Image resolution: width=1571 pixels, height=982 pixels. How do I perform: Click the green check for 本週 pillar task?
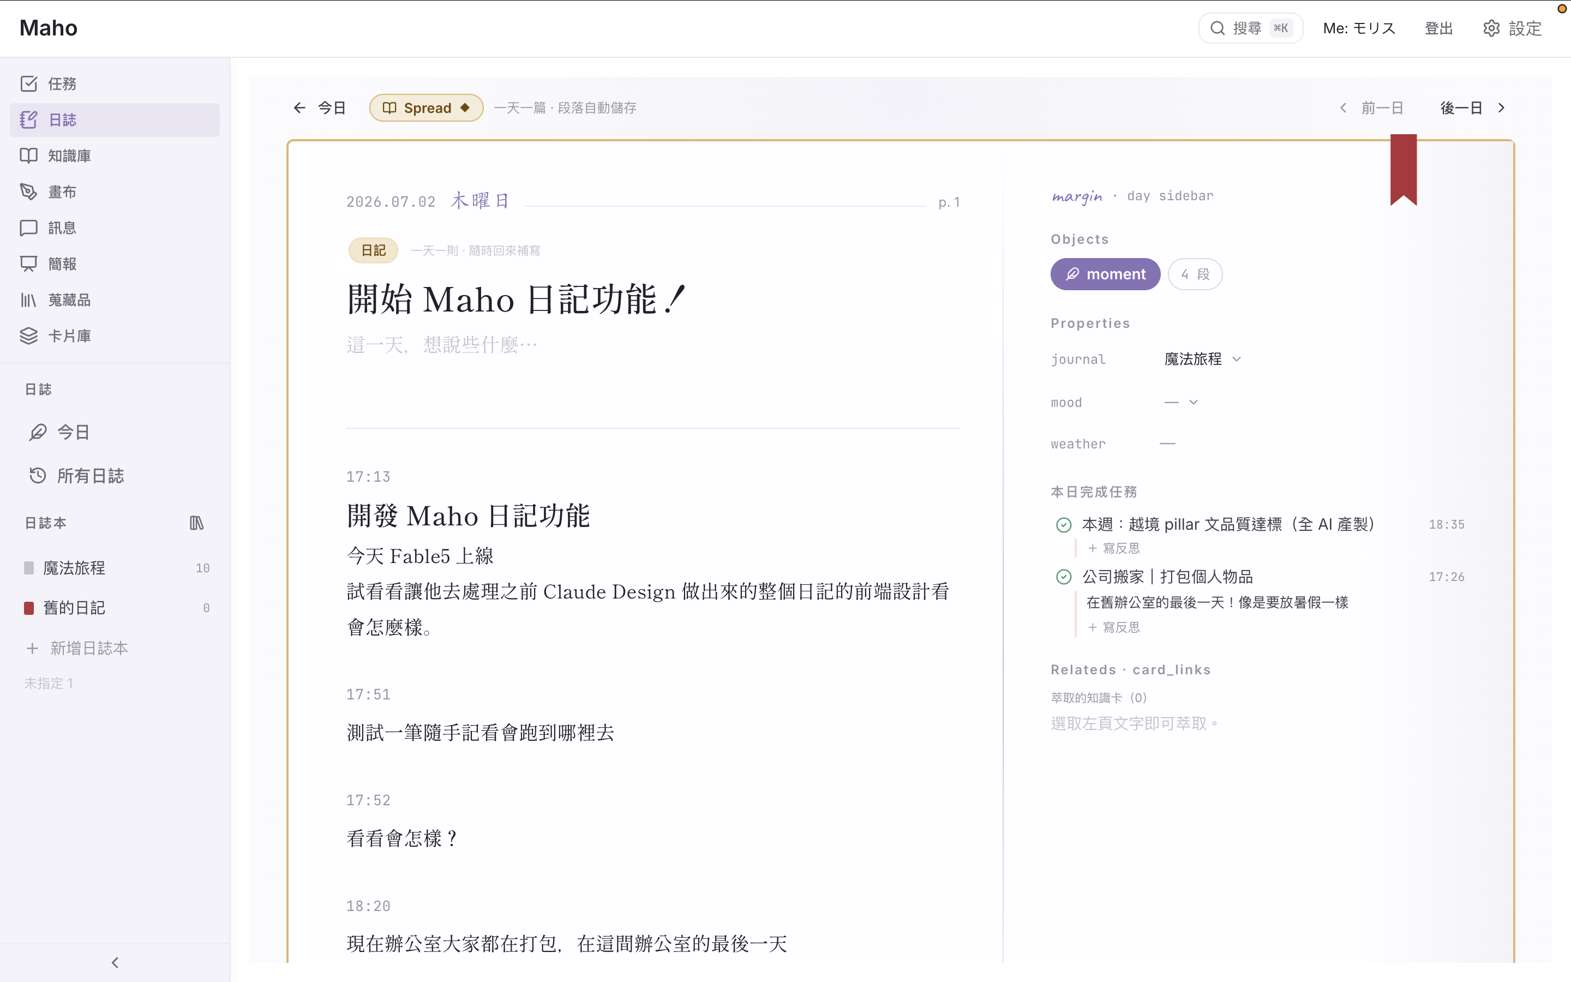pos(1063,525)
